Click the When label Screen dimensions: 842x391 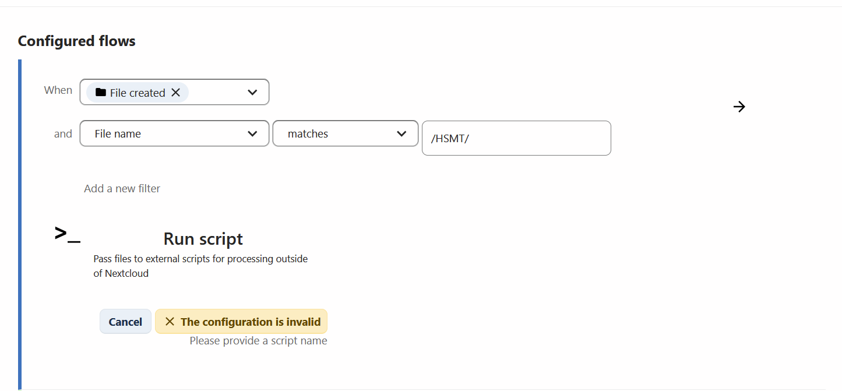[58, 90]
